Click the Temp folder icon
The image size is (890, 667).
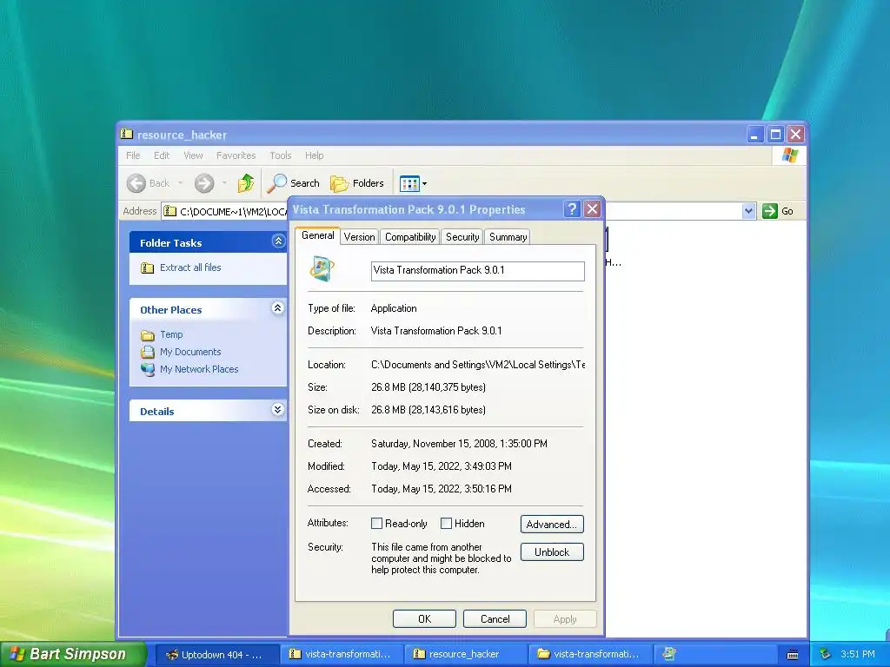pos(148,335)
